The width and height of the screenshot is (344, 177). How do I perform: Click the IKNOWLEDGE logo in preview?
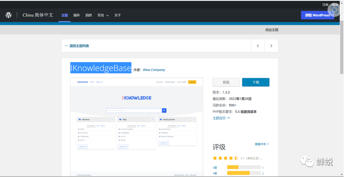click(x=136, y=98)
